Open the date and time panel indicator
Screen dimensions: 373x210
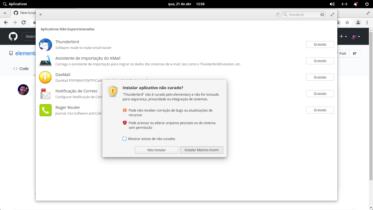tap(186, 4)
